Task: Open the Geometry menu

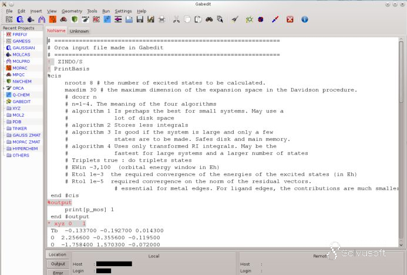Action: 72,11
